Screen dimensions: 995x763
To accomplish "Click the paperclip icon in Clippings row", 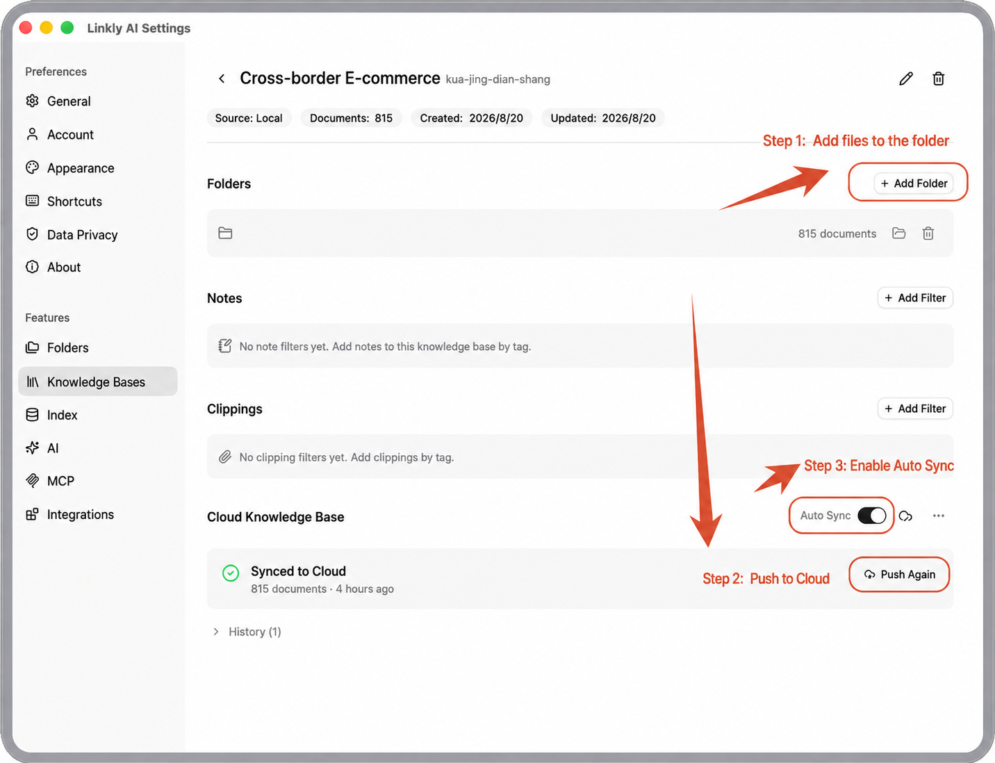I will (225, 457).
